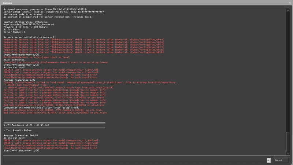
Task: Click the 'GC Connection established for server version' line
Action: tap(48, 17)
